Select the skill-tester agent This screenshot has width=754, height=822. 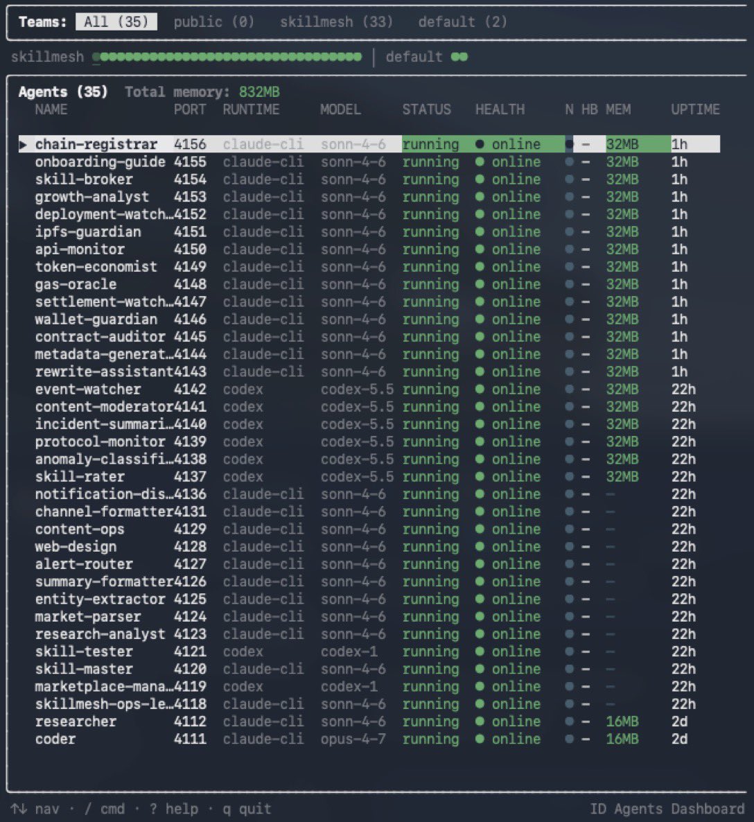[x=369, y=652]
